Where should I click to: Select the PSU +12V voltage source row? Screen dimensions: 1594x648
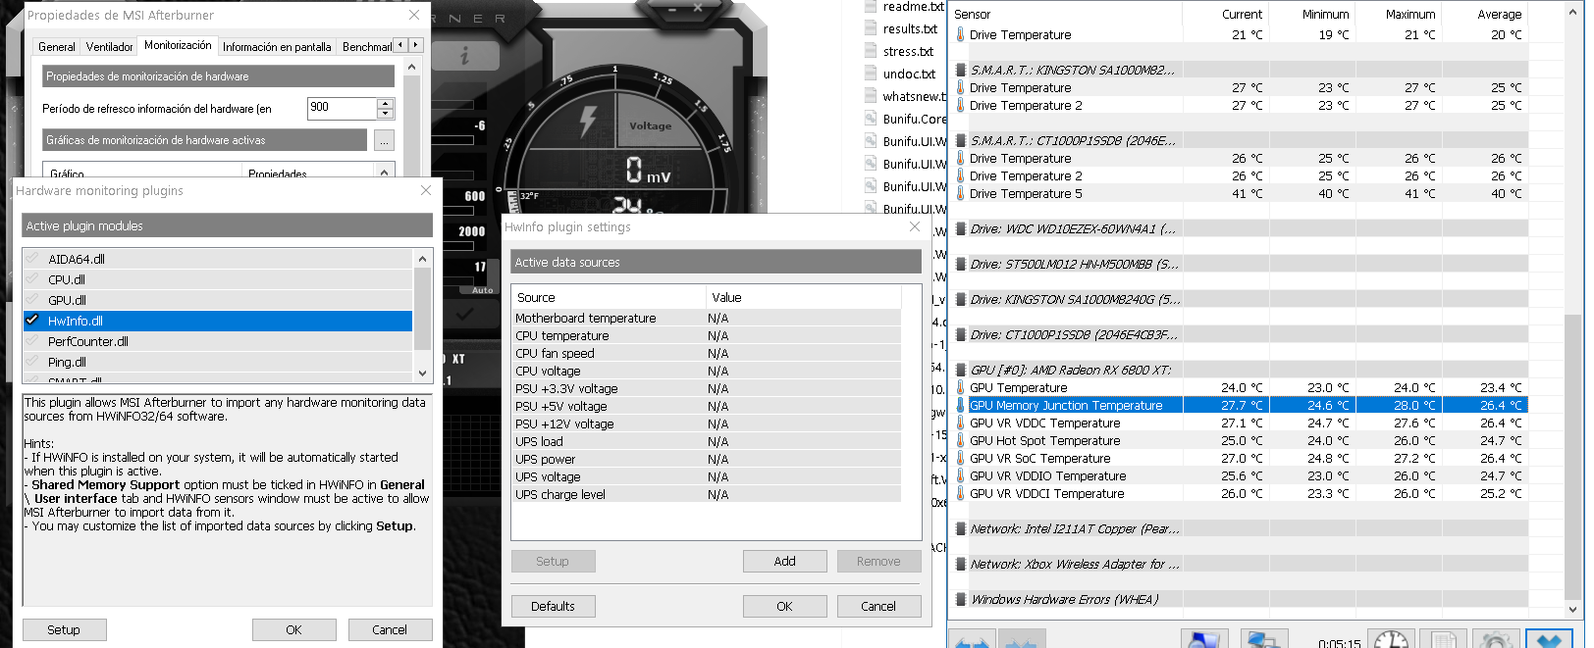click(x=707, y=424)
